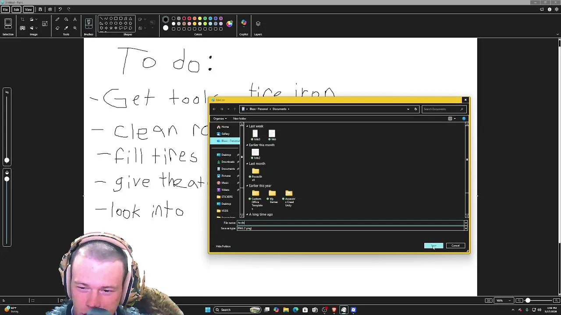
Task: Open the Edit menu in Paint
Action: point(16,9)
